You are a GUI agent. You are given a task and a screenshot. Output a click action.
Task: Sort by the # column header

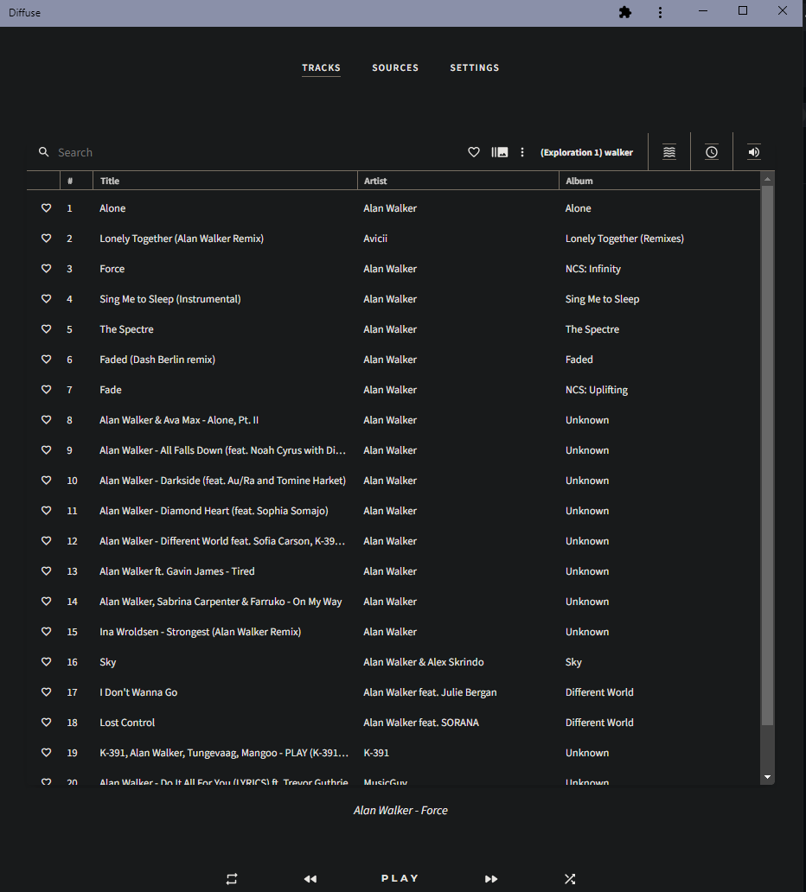[76, 181]
